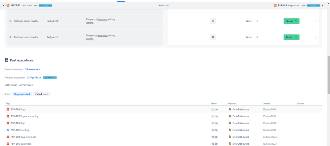This screenshot has width=330, height=146.
Task: Click reporter avatar in PSP-694 row
Action: (230, 137)
